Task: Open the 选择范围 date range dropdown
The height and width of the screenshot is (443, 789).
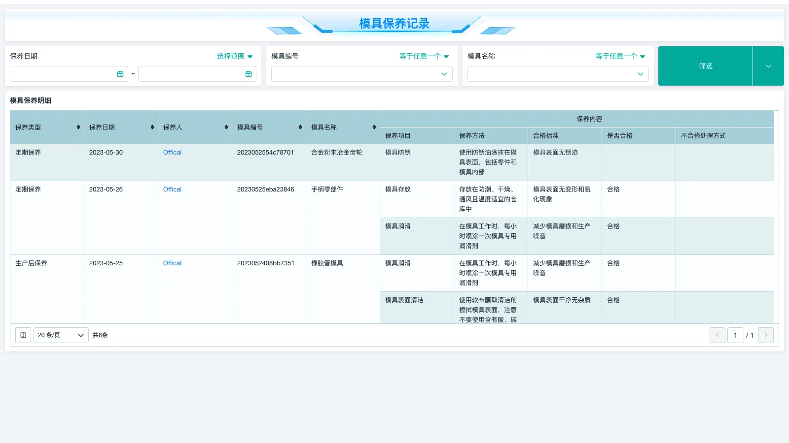Action: pos(235,56)
